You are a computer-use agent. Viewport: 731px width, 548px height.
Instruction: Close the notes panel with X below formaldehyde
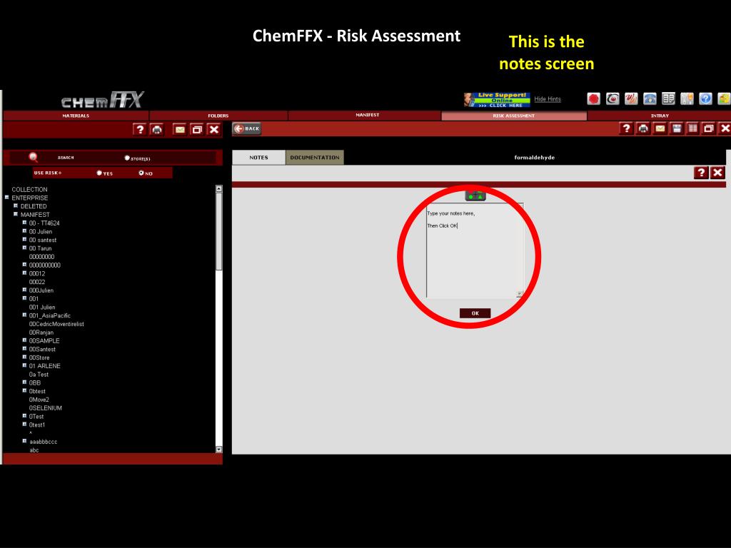[718, 173]
